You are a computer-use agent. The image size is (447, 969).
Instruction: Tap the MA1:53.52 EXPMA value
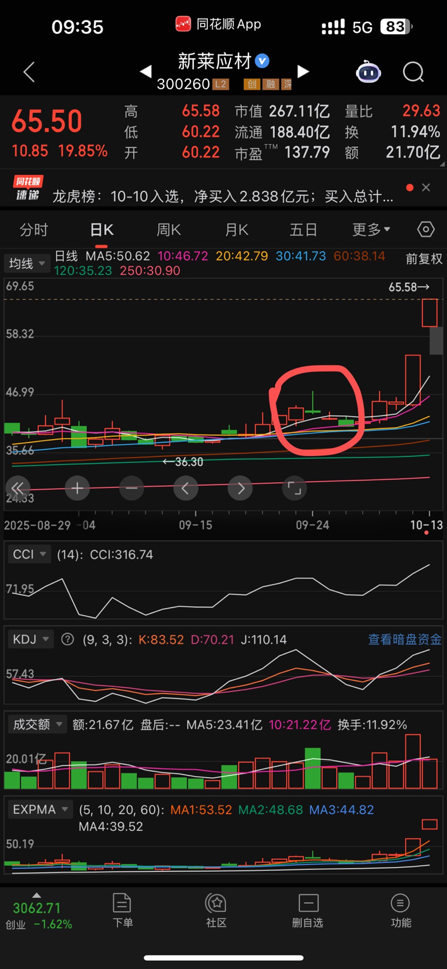coord(201,810)
